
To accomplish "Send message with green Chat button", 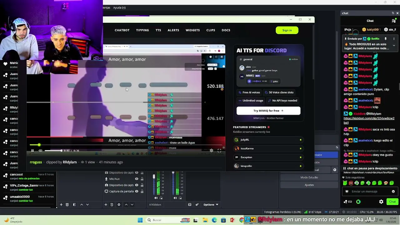I will 392,202.
